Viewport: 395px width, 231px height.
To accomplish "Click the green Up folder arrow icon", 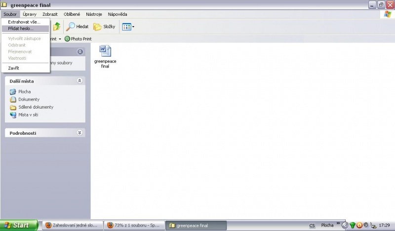I will click(57, 27).
